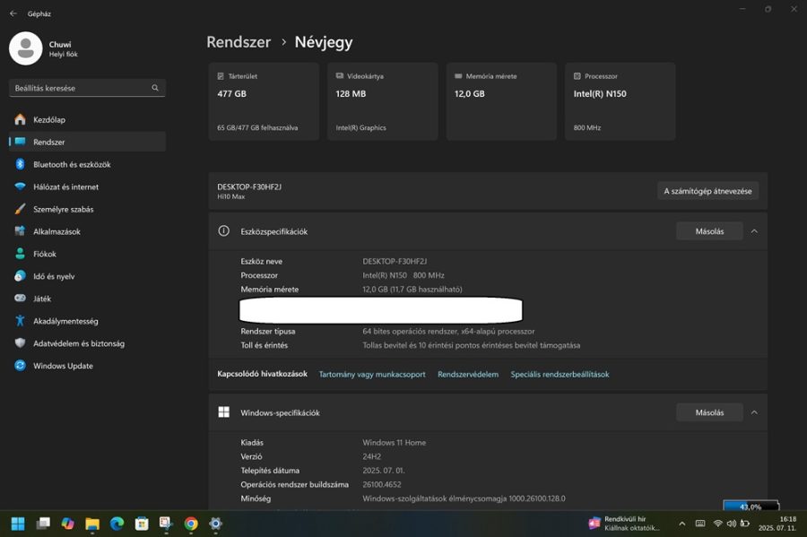Open Akadálymentesség settings

click(65, 321)
